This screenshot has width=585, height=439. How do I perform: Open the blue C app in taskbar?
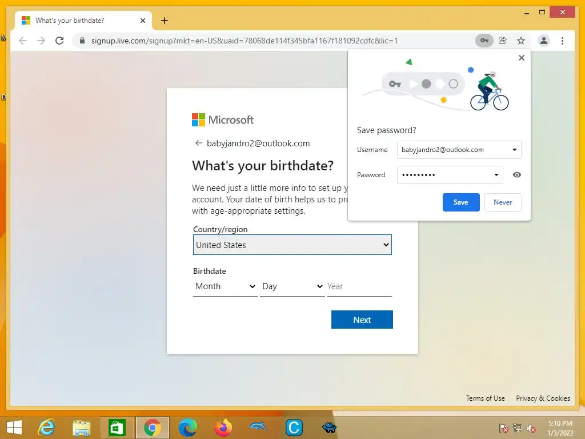click(x=294, y=428)
